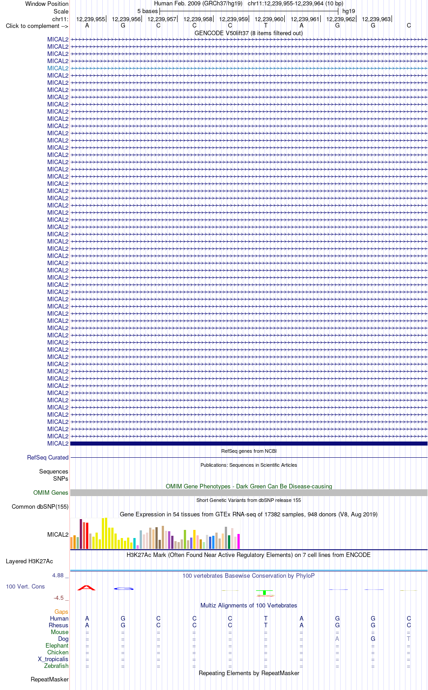Select the OMIM Genes side label
Image resolution: width=428 pixels, height=690 pixels.
pos(51,492)
